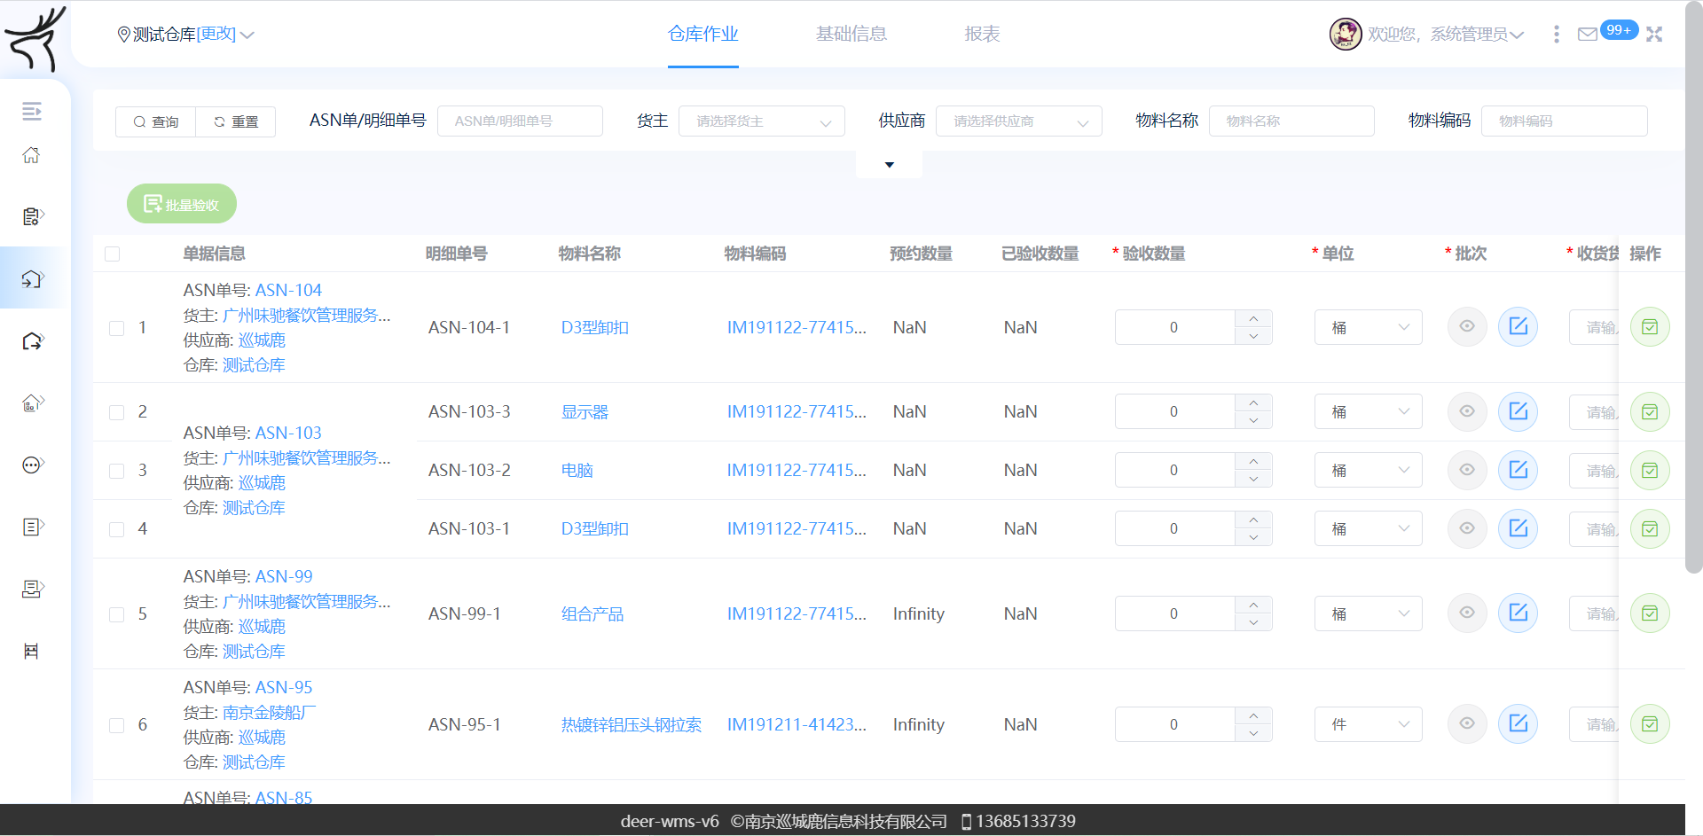Switch to the 报表 tab

pyautogui.click(x=982, y=35)
